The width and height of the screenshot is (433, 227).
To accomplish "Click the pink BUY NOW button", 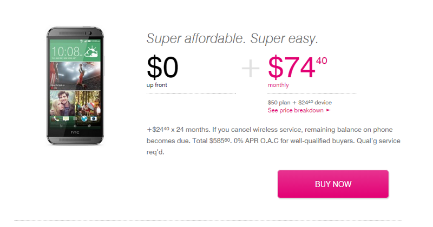I will (x=333, y=184).
